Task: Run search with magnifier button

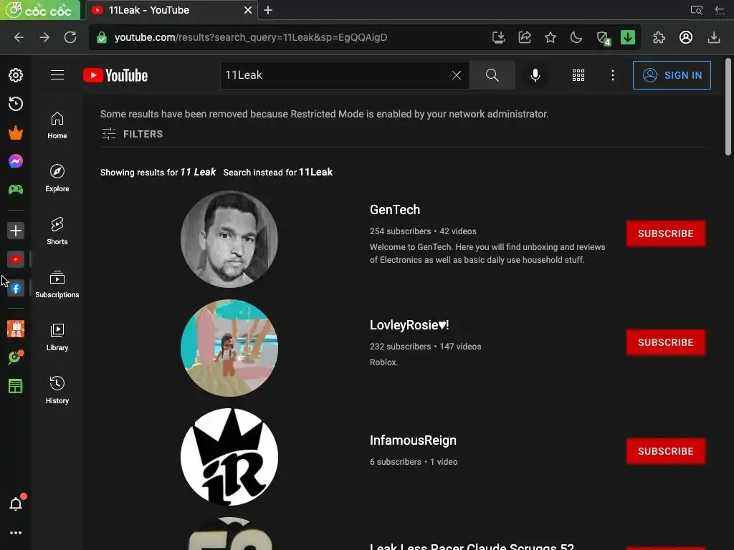Action: pos(492,75)
